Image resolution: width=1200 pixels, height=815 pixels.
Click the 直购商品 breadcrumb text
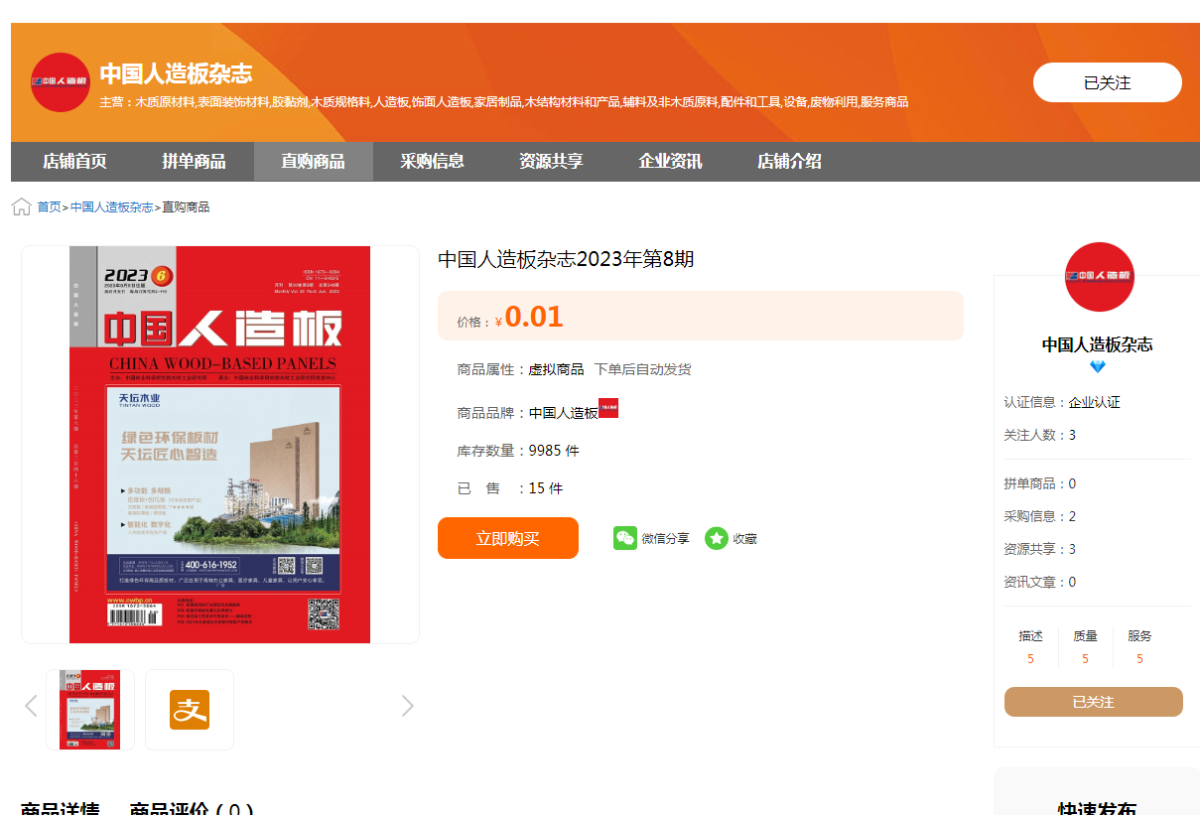pyautogui.click(x=186, y=207)
